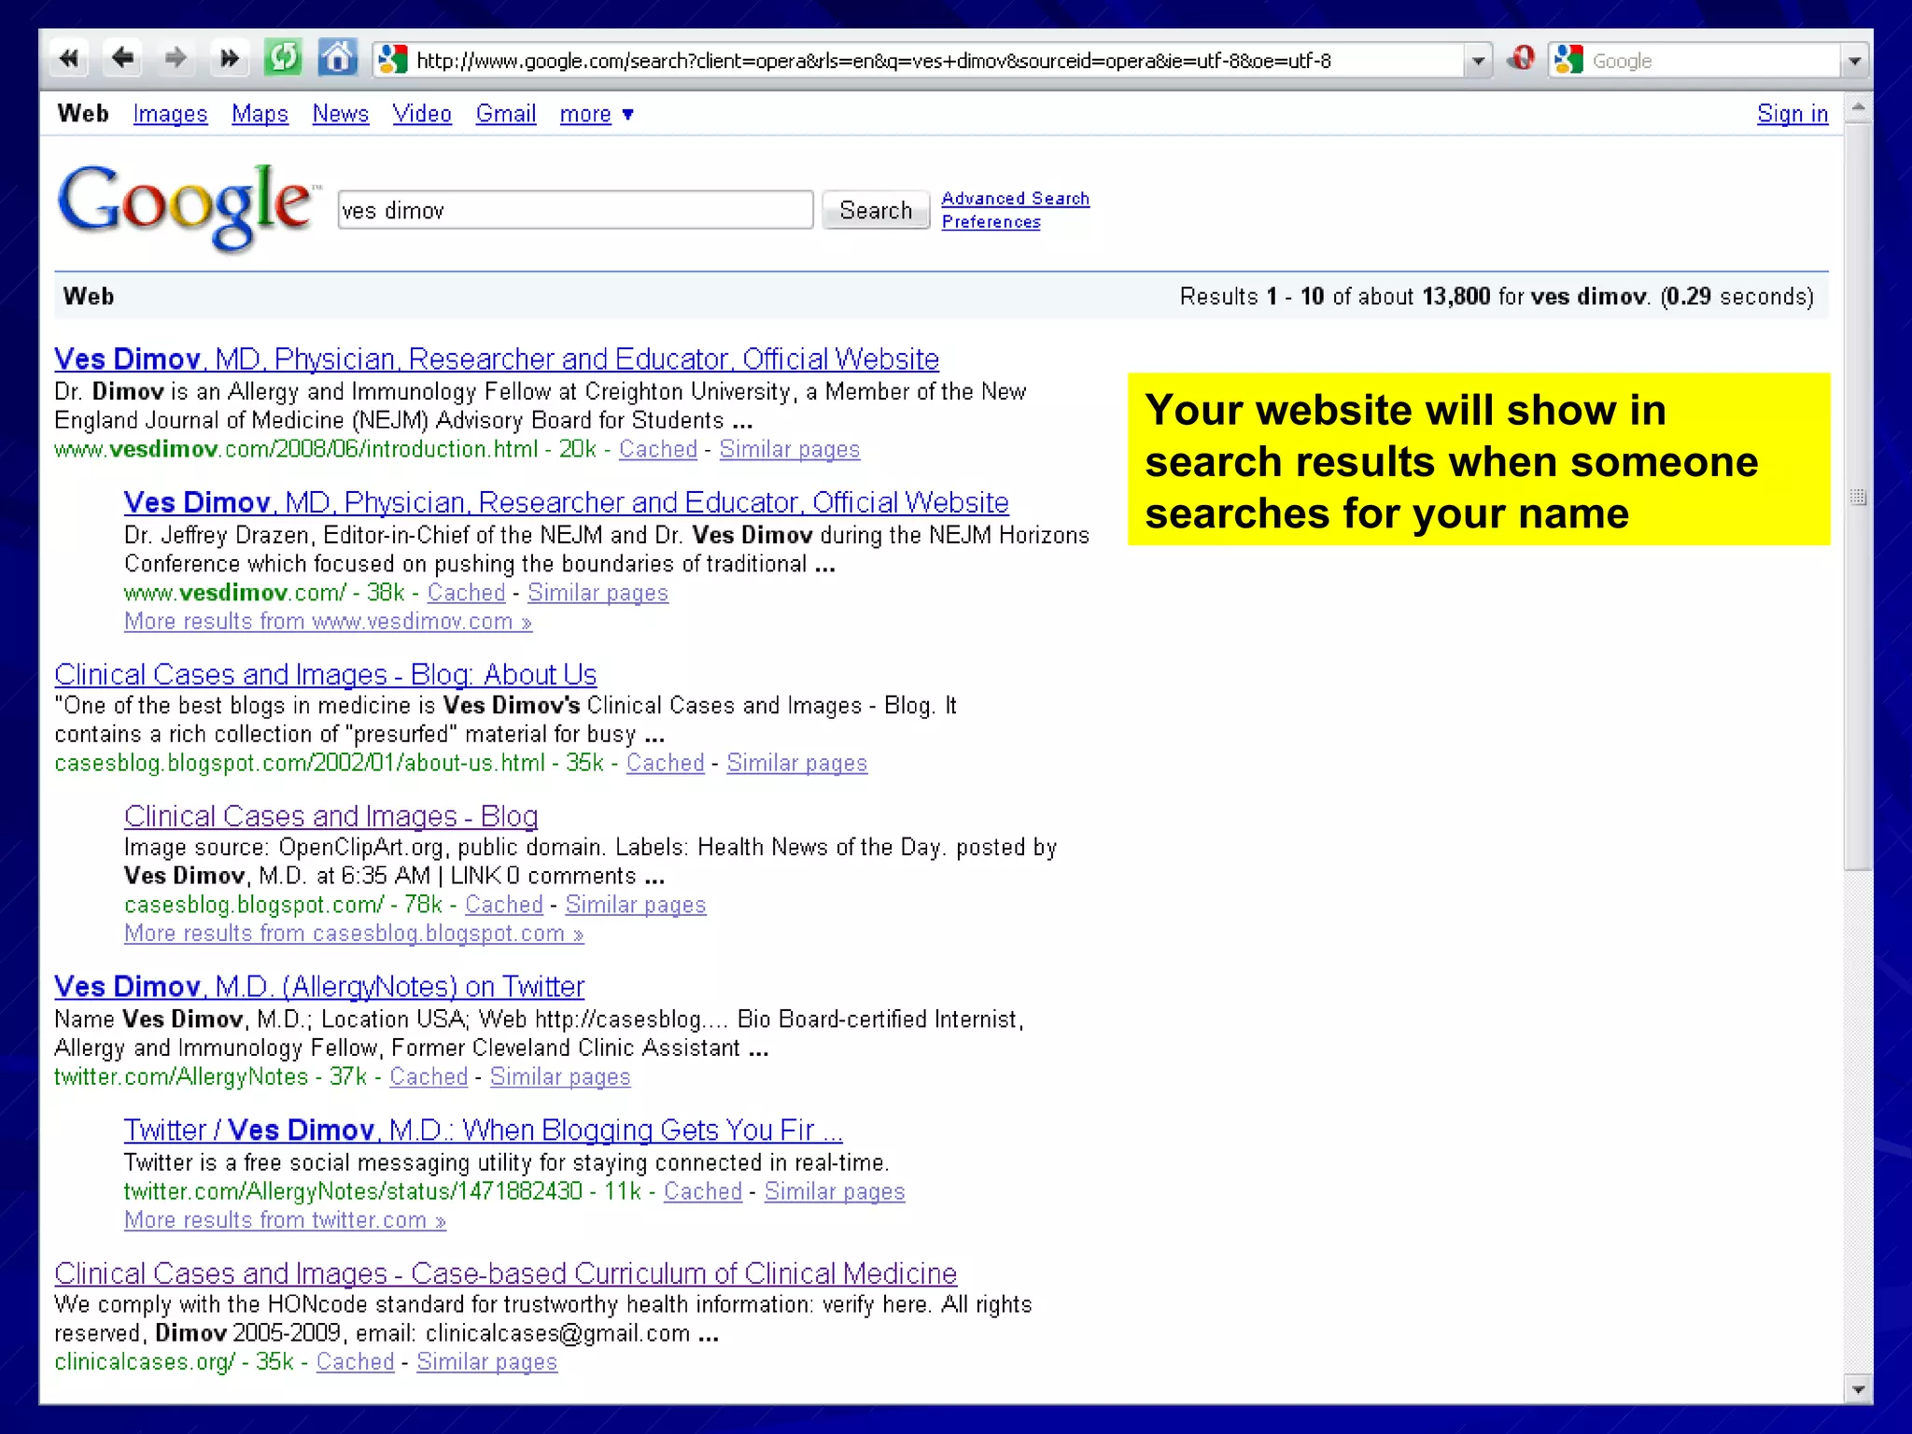Open Similar pages for twitter status result

click(x=835, y=1191)
